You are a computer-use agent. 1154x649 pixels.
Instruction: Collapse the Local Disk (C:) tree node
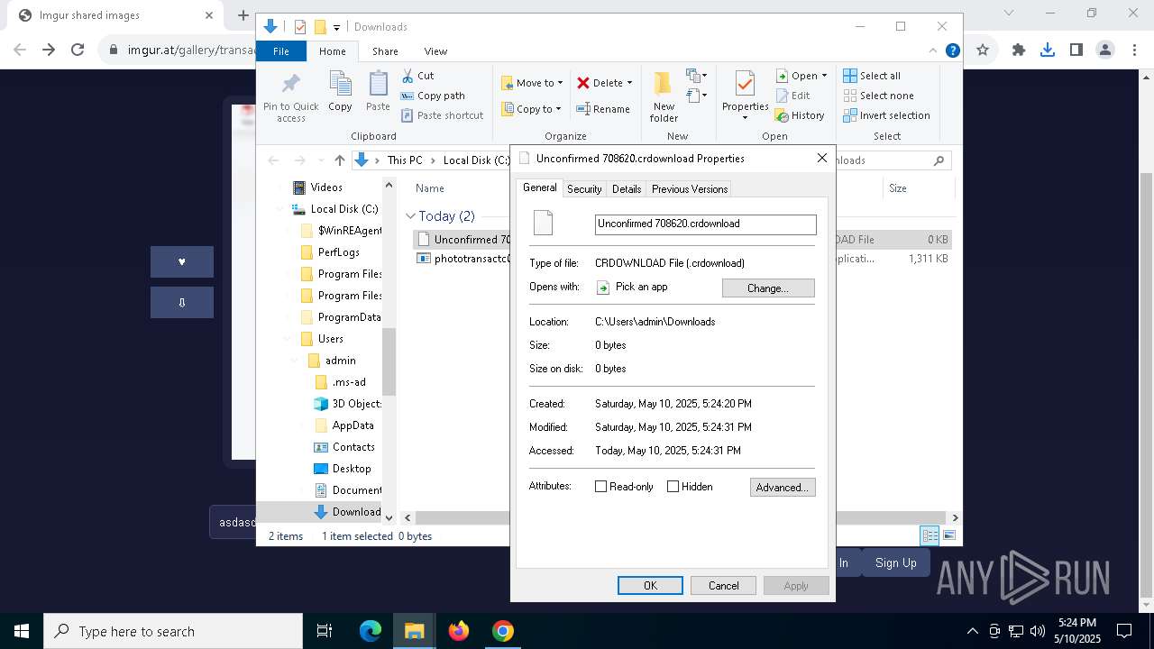pyautogui.click(x=280, y=209)
